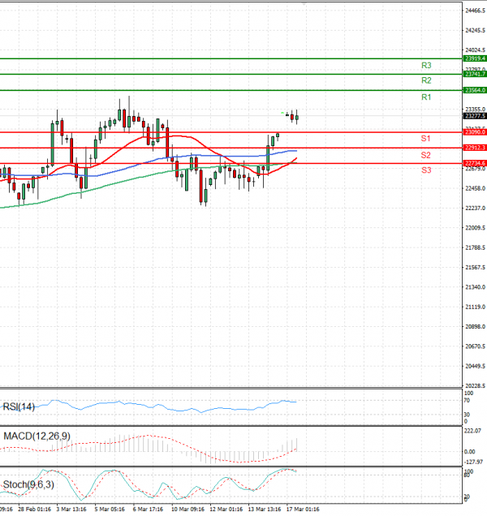Screen dimensions: 487x516
Task: Click the 13 Mar 13:16 date label
Action: pyautogui.click(x=265, y=509)
